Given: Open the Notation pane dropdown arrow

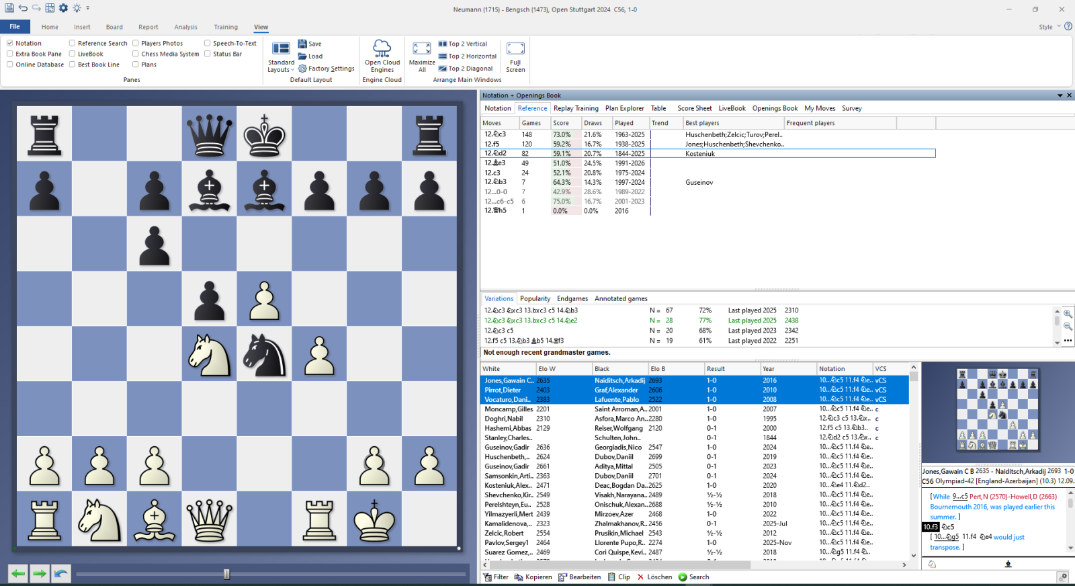Looking at the screenshot, I should point(1060,95).
